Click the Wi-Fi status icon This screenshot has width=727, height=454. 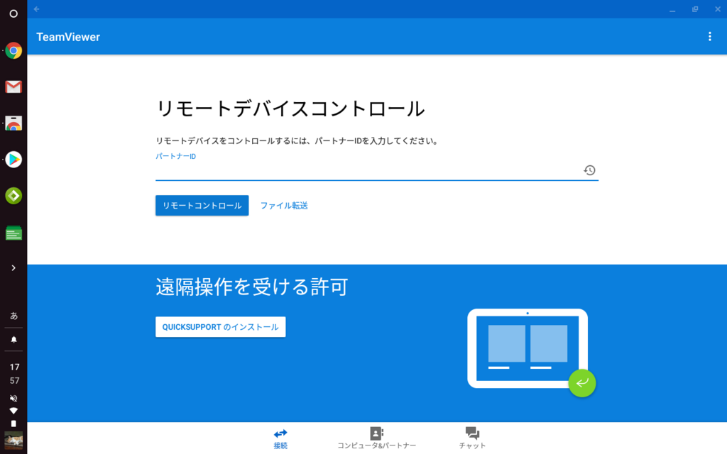(x=14, y=411)
